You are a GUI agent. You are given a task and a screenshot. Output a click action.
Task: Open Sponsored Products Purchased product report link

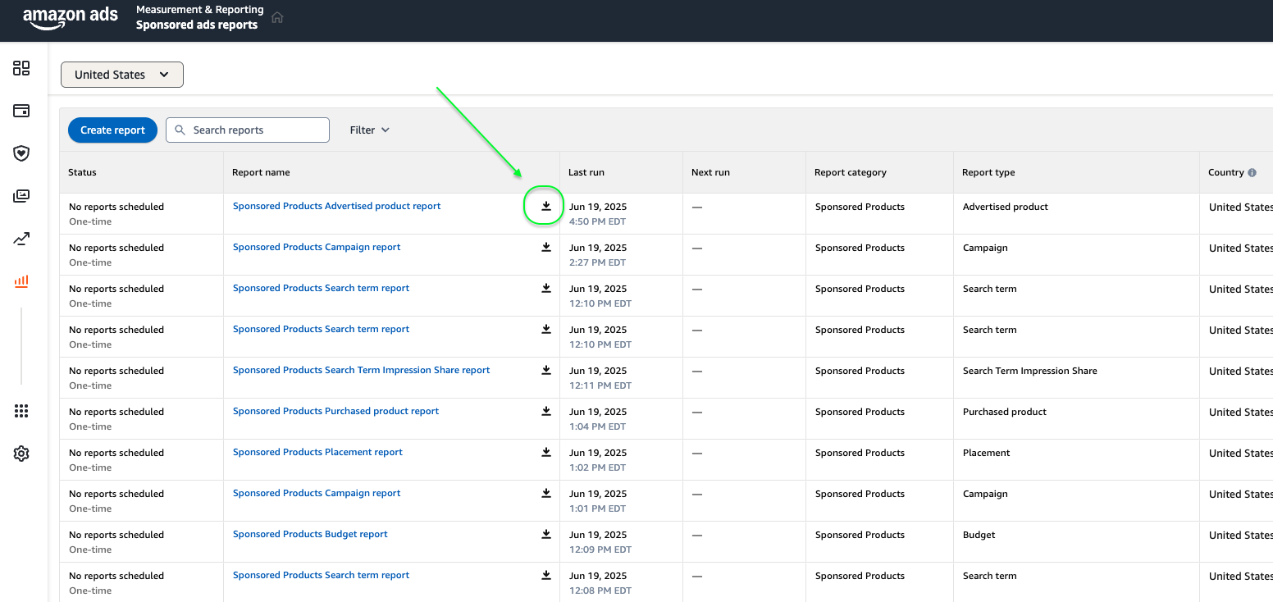[335, 411]
